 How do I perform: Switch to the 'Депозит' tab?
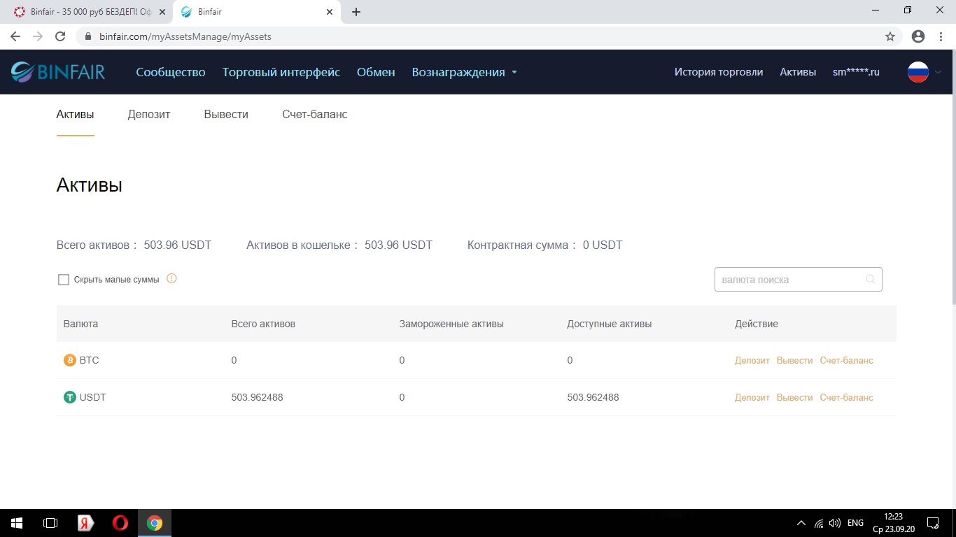coord(149,115)
